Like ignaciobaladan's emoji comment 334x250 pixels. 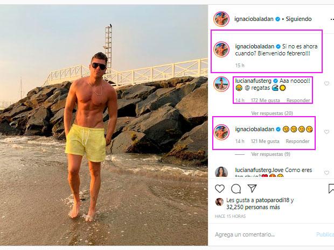[x=326, y=132]
